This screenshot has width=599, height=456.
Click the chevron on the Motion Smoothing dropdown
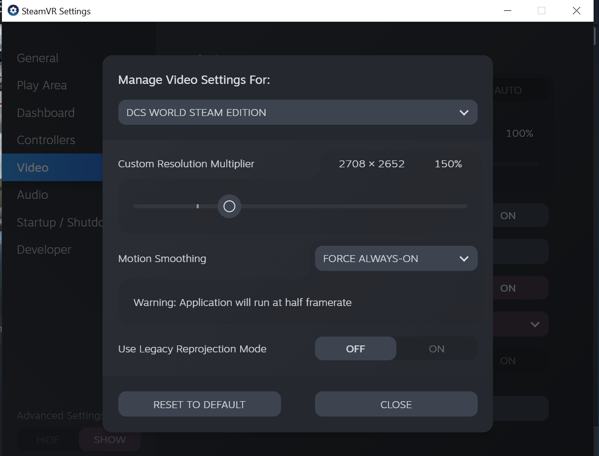pos(463,259)
